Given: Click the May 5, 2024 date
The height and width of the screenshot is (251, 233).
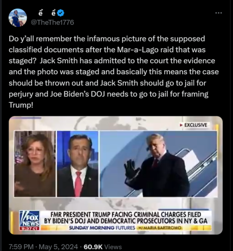Looking at the screenshot, I should click(x=58, y=247).
